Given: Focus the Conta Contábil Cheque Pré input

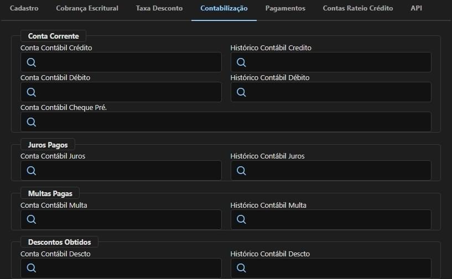Looking at the screenshot, I should click(x=226, y=122).
